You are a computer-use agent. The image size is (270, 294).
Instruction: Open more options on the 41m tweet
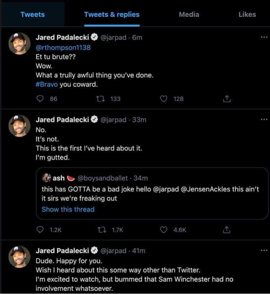click(264, 250)
